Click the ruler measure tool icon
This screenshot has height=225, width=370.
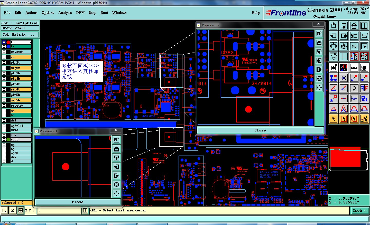[x=354, y=68]
